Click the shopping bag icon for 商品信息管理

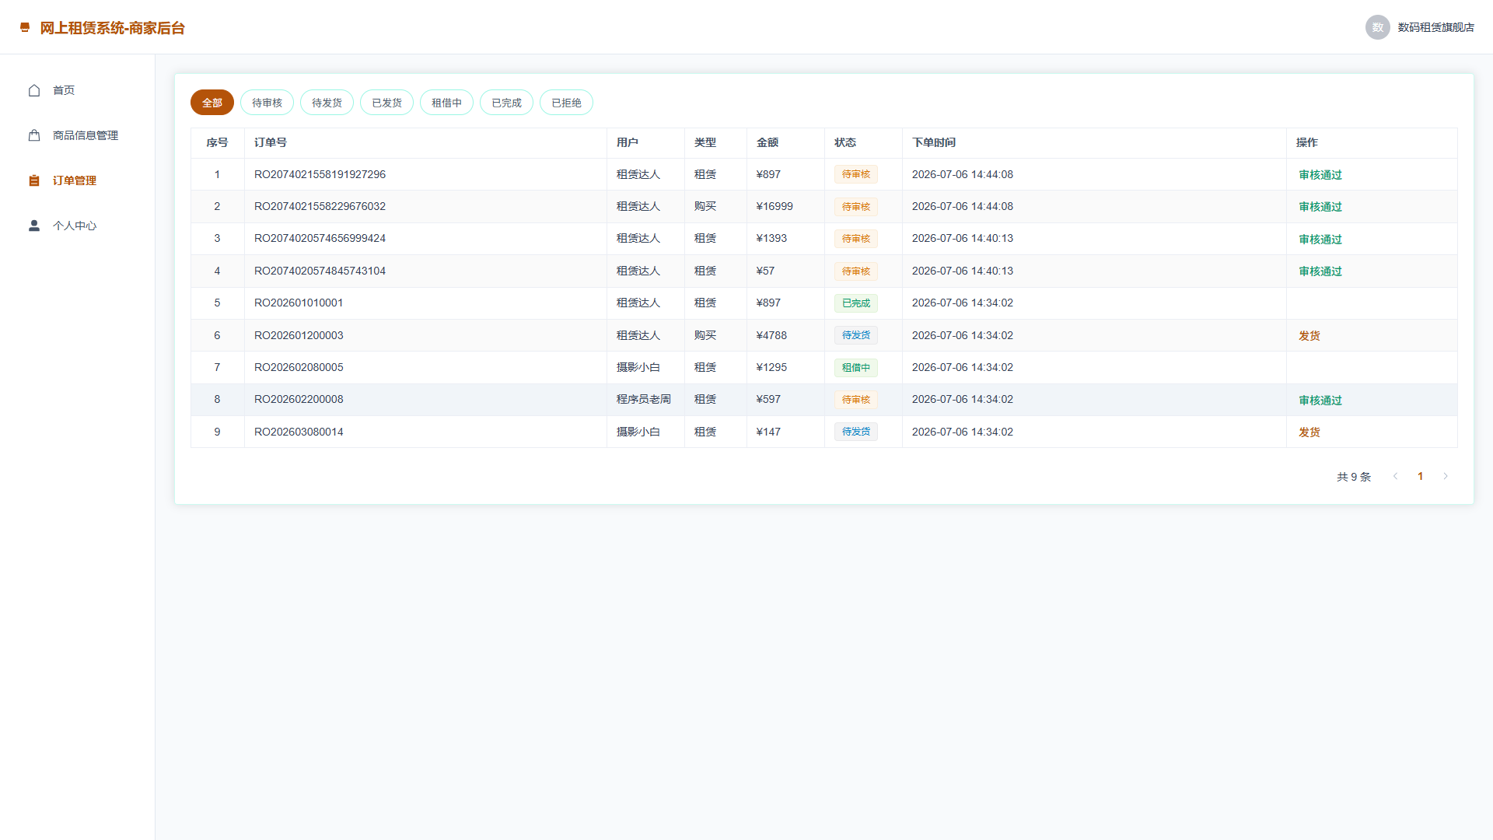pos(34,135)
